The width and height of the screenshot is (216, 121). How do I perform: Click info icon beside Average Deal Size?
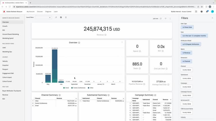(x=168, y=84)
